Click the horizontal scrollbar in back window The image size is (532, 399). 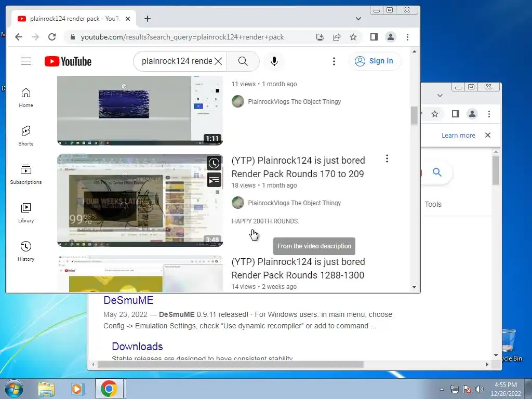231,364
